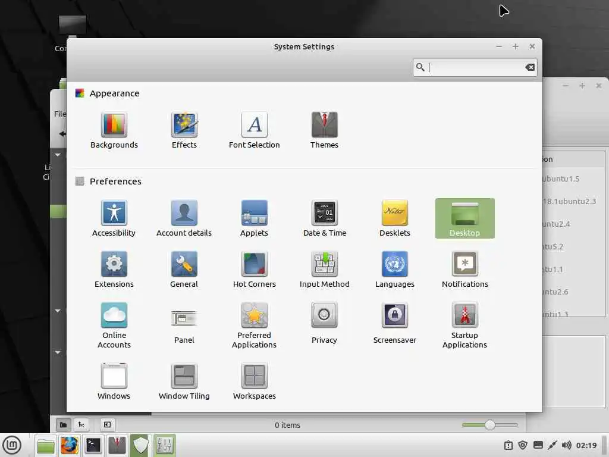The image size is (609, 457).
Task: Open Font Selection settings
Action: [255, 130]
